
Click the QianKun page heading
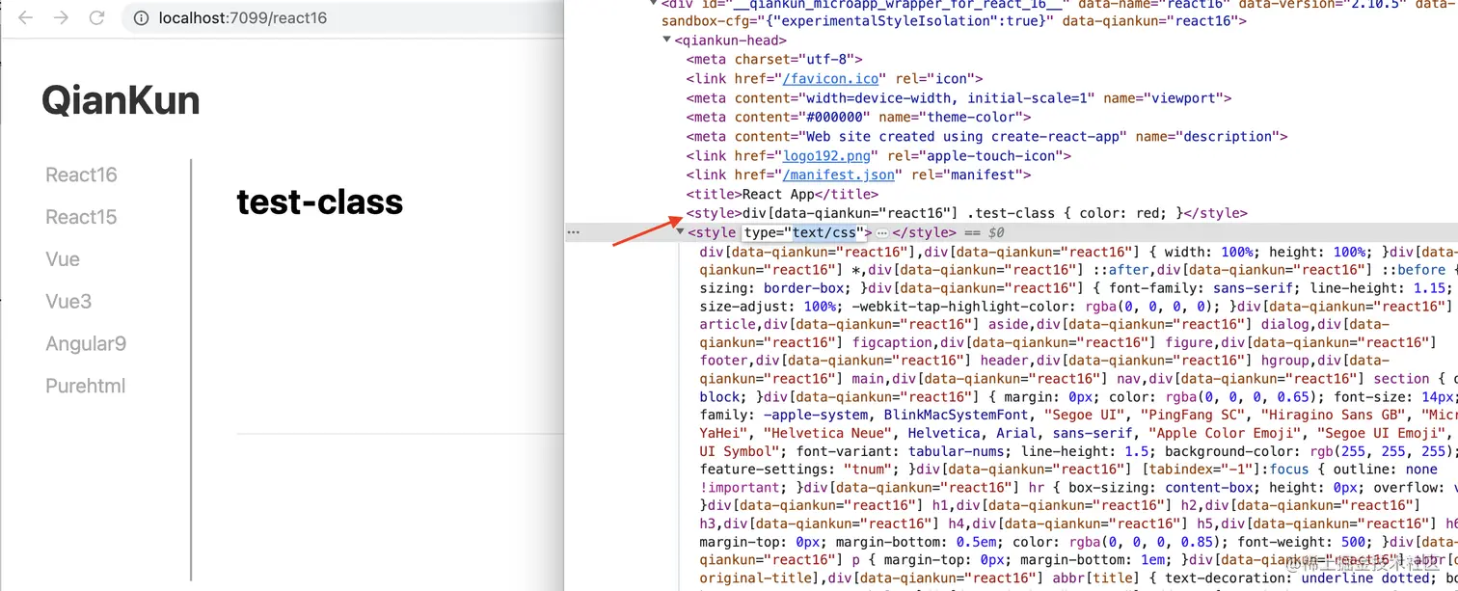(x=121, y=101)
